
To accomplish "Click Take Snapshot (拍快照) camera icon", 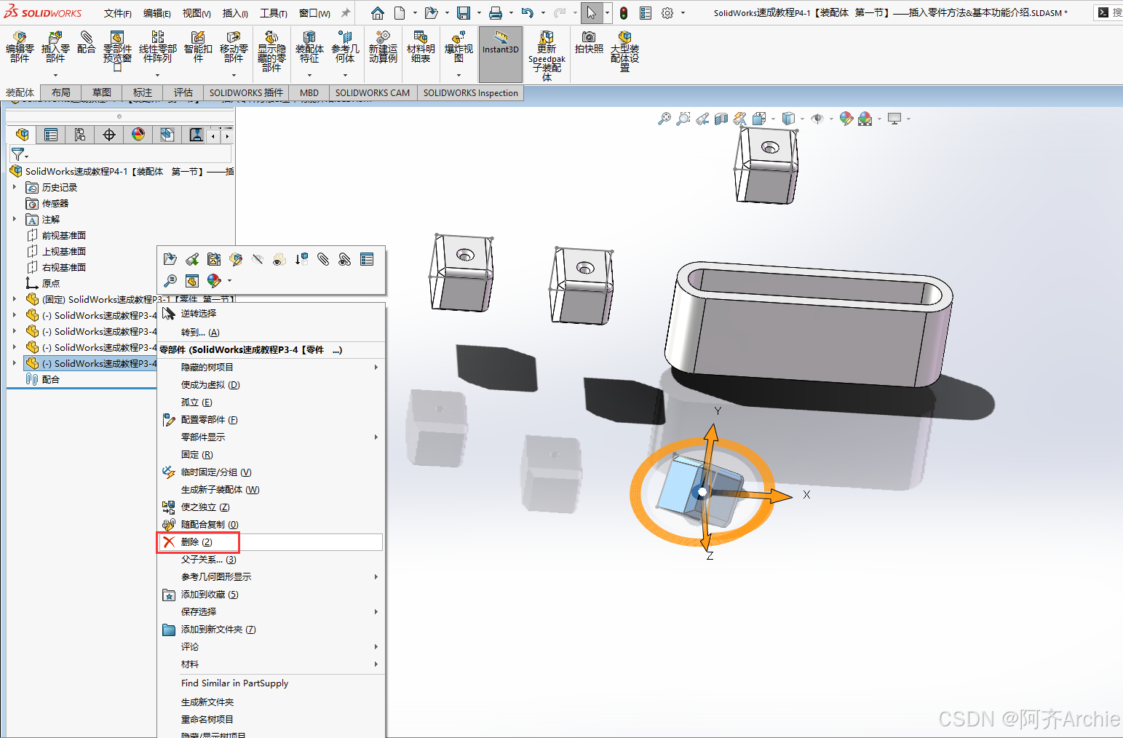I will tap(589, 42).
